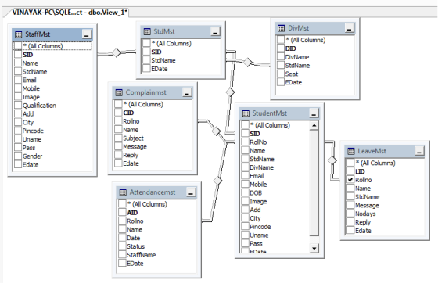Check All Columns in StaffMst
The height and width of the screenshot is (291, 438).
click(18, 46)
